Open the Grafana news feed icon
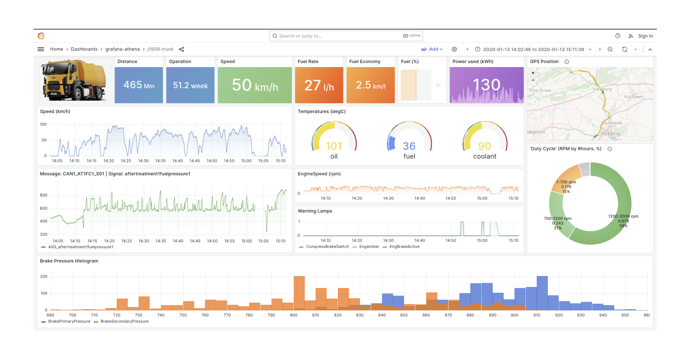693x354 pixels. (631, 36)
